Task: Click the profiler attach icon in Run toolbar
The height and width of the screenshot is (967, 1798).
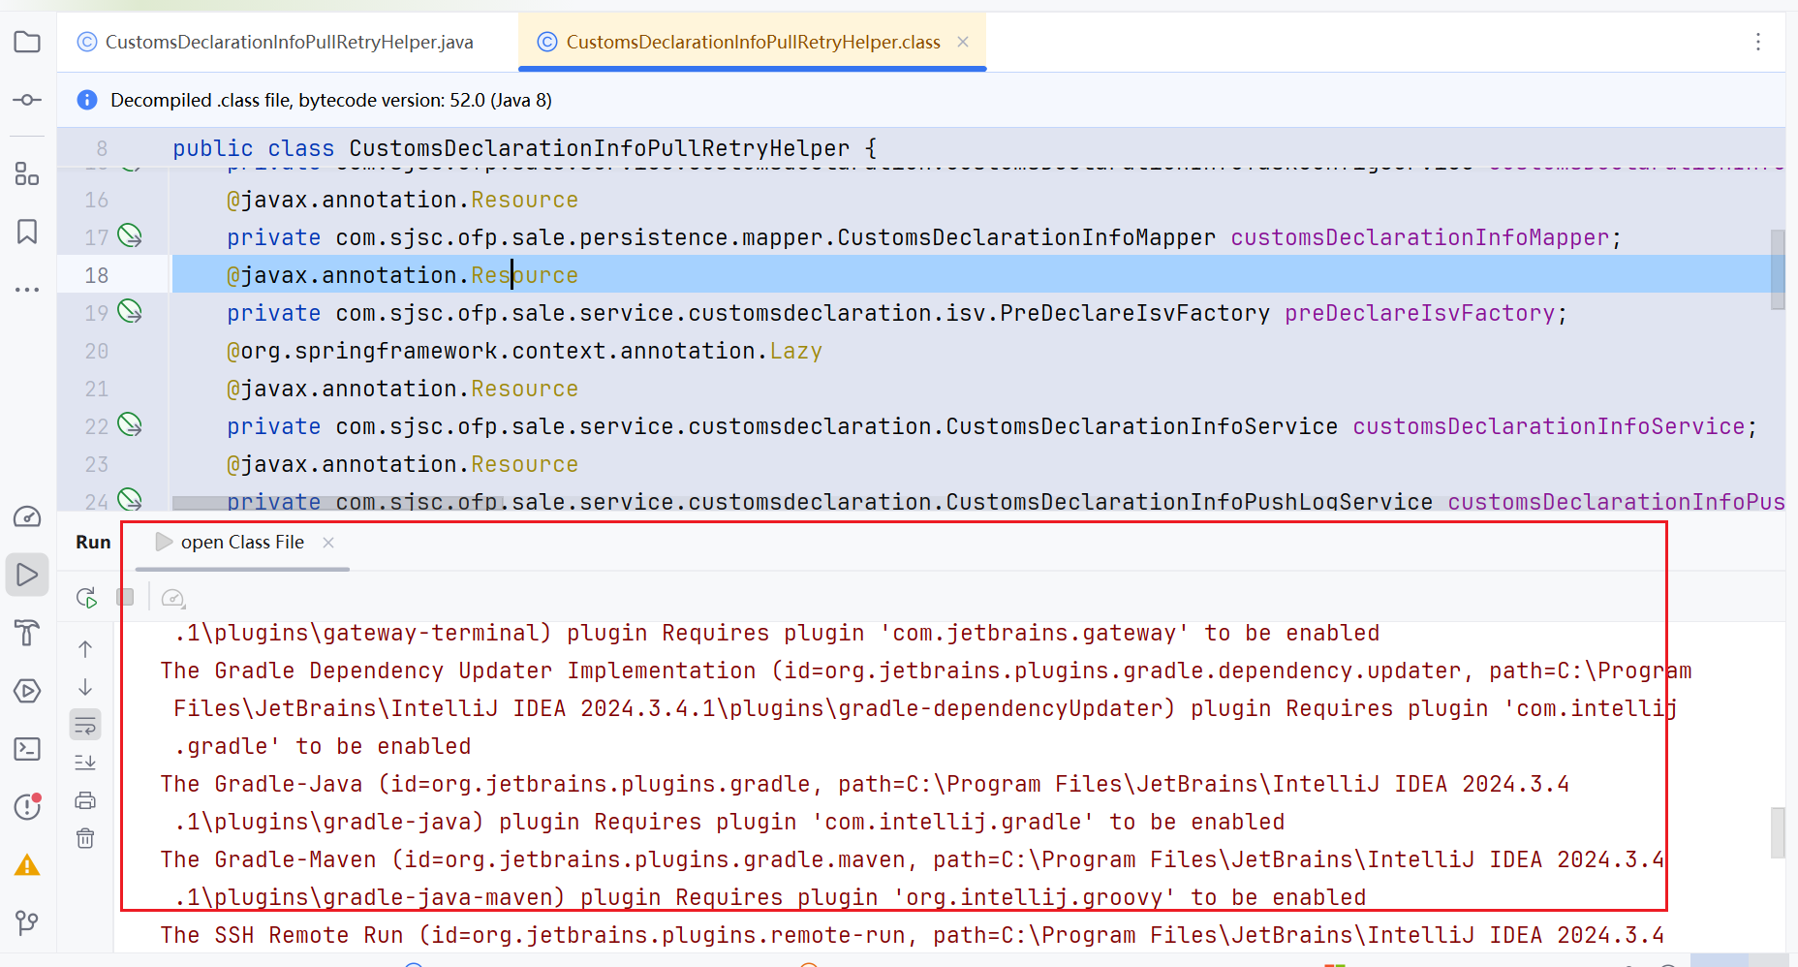Action: [x=172, y=598]
